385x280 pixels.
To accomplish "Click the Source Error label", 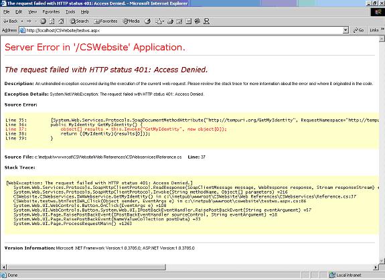I will pos(21,104).
